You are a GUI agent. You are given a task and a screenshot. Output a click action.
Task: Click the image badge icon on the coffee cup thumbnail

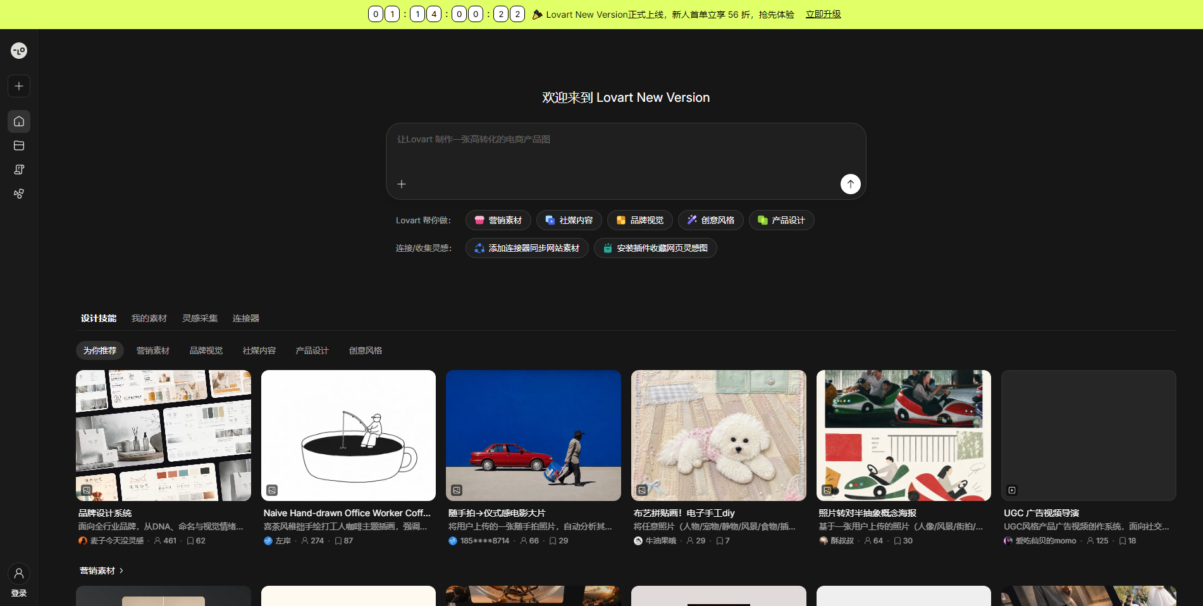point(272,490)
